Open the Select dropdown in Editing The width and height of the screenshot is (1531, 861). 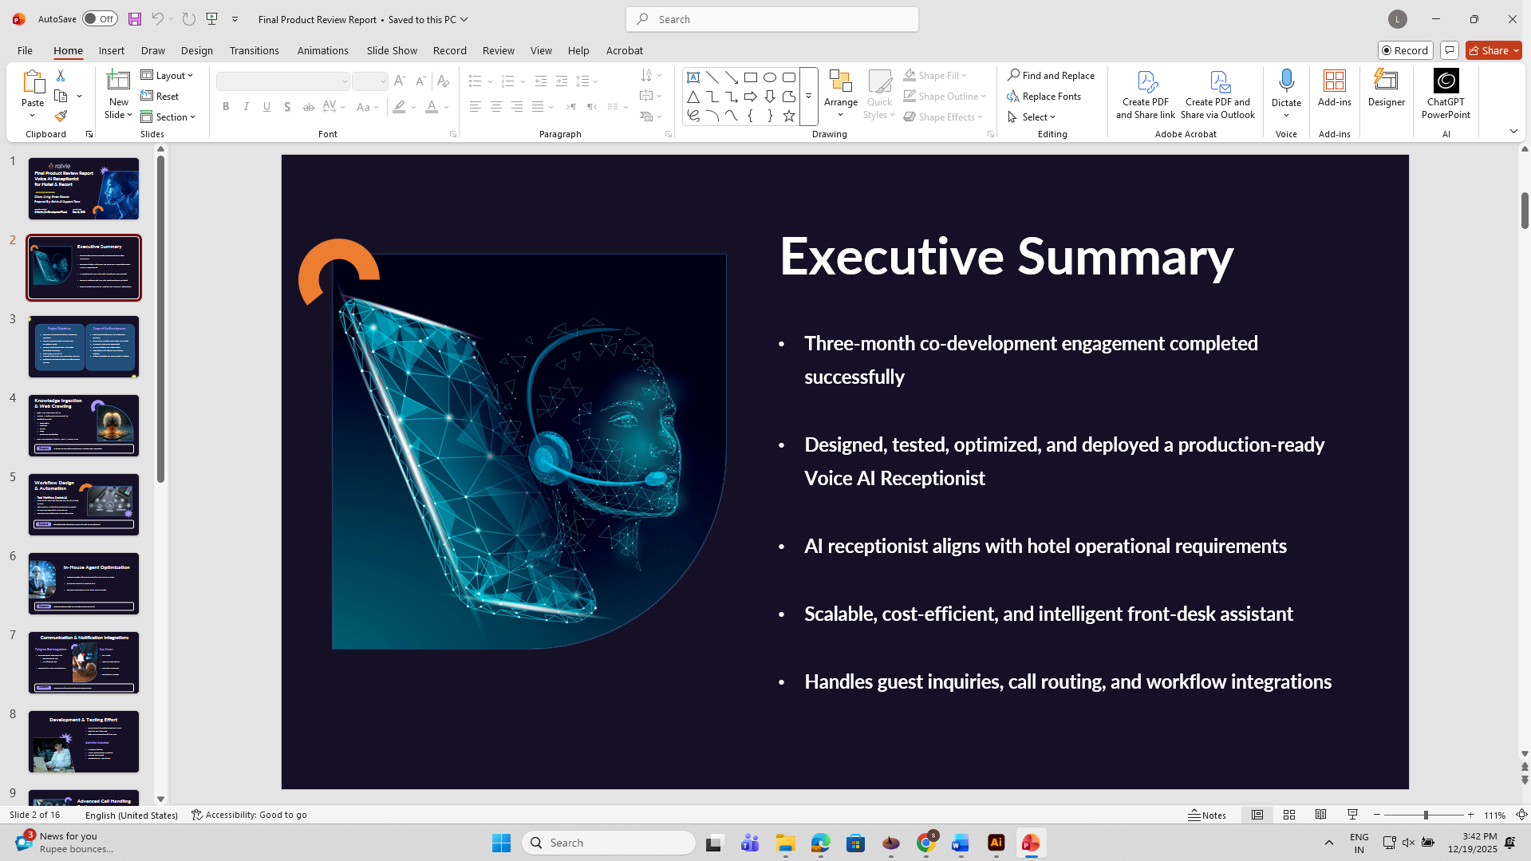point(1032,117)
